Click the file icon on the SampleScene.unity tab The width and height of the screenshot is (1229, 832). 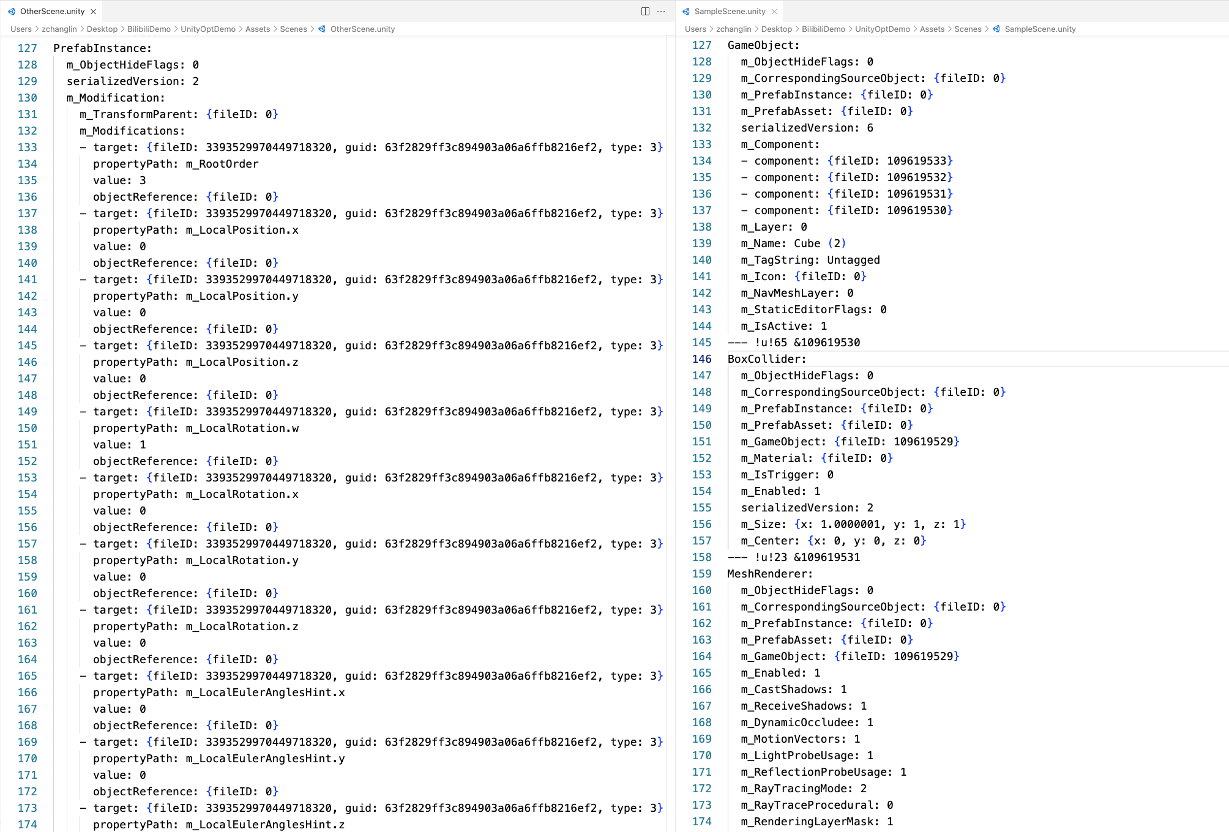pyautogui.click(x=686, y=12)
